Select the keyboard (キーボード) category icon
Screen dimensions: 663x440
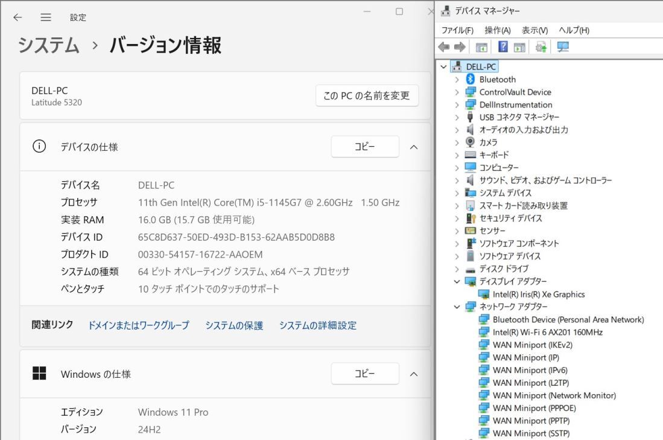coord(470,155)
